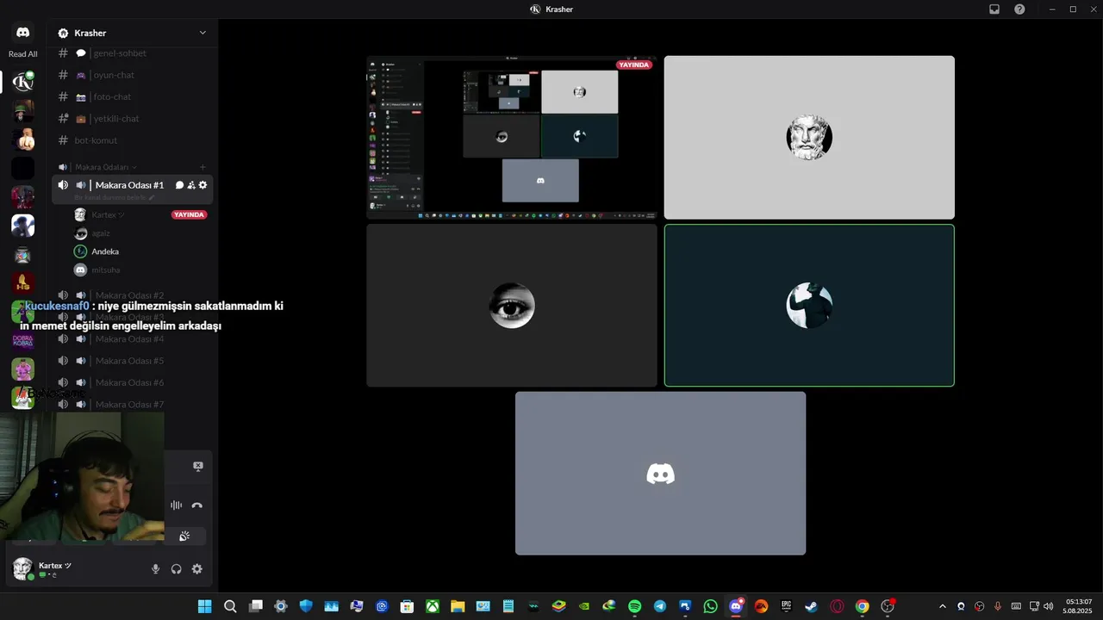The image size is (1103, 620).
Task: Open the Dobra Kobra server icon
Action: coord(23,340)
